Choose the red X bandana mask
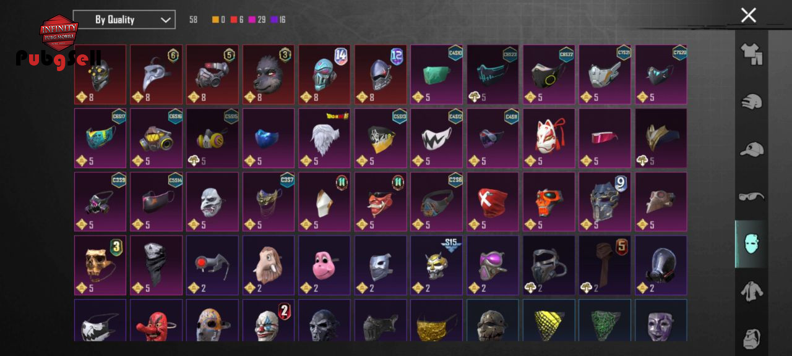The image size is (792, 356). (x=492, y=201)
